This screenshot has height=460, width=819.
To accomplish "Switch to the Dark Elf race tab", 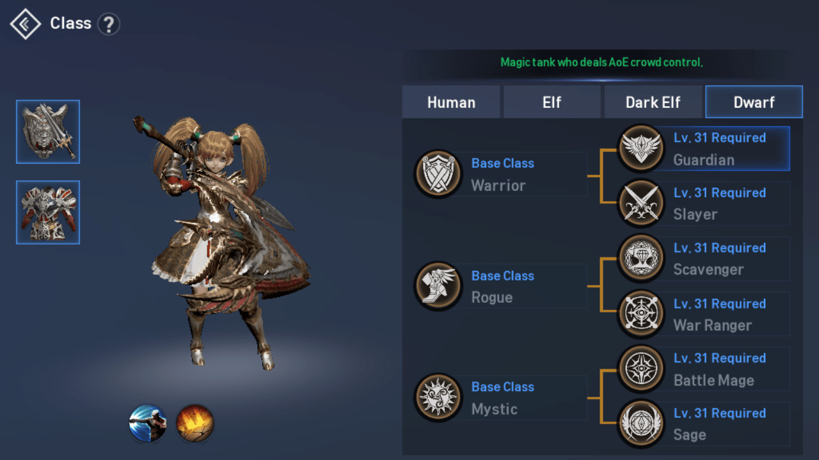I will coord(653,102).
